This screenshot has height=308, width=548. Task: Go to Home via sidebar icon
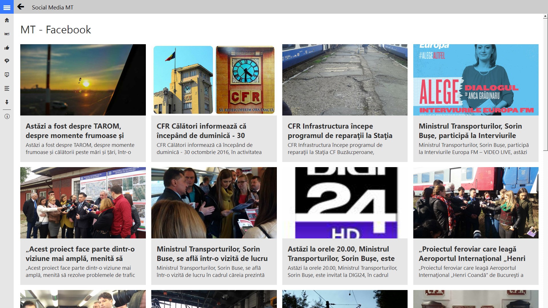click(x=7, y=20)
